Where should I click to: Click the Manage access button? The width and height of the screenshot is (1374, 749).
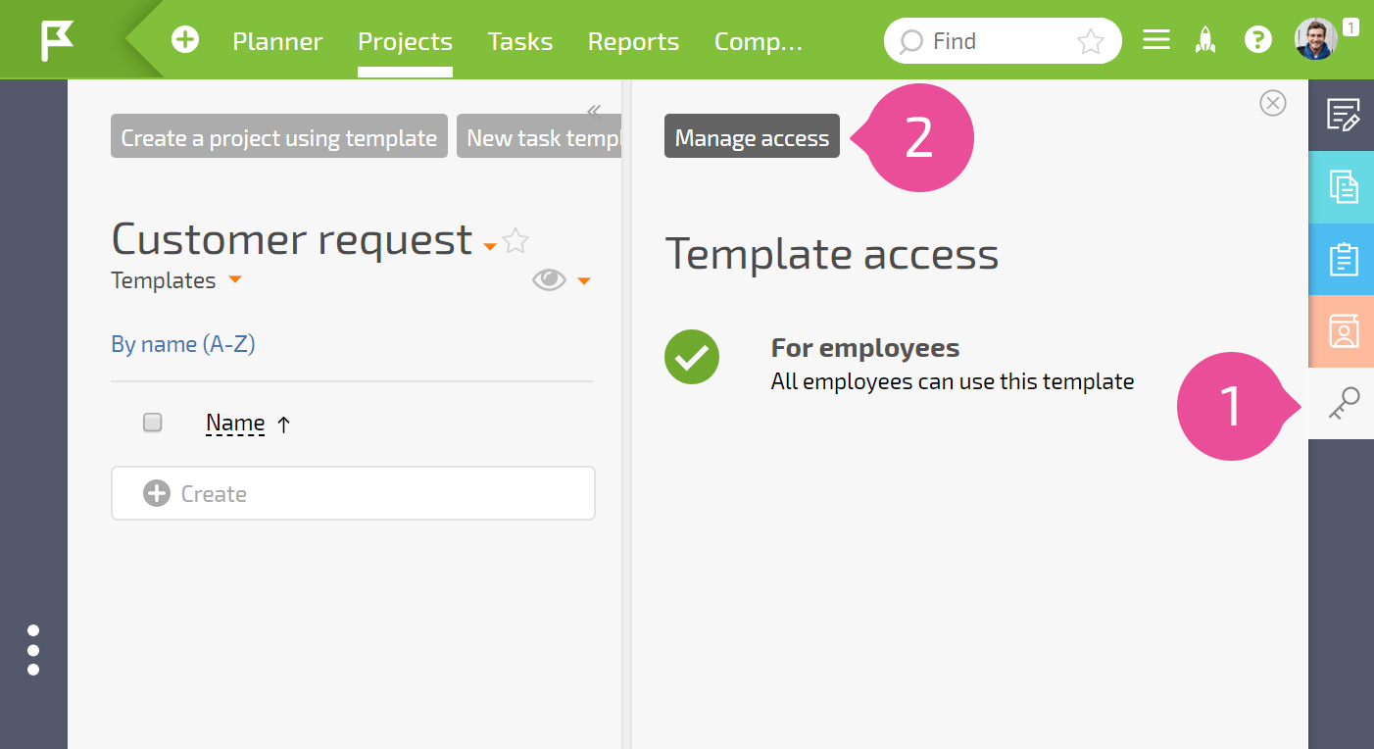click(752, 136)
